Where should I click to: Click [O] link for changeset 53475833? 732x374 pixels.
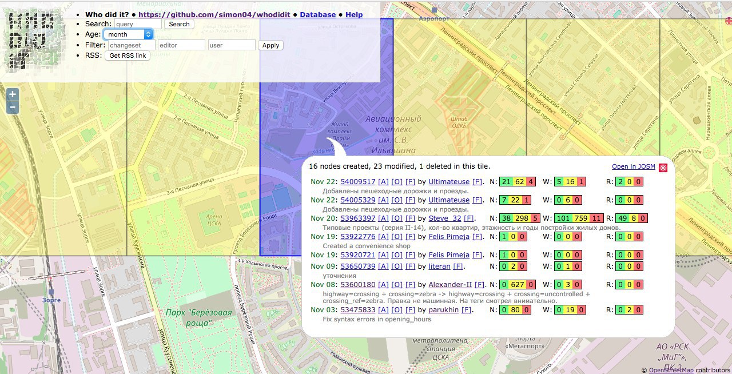coord(397,309)
